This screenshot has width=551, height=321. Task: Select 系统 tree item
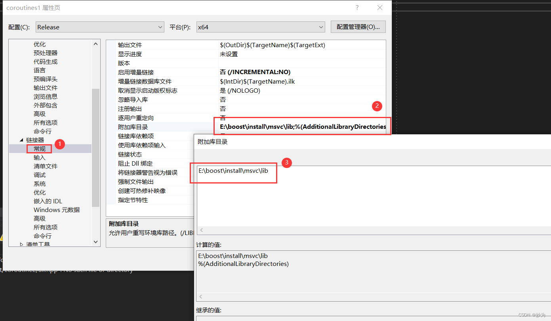pyautogui.click(x=40, y=183)
